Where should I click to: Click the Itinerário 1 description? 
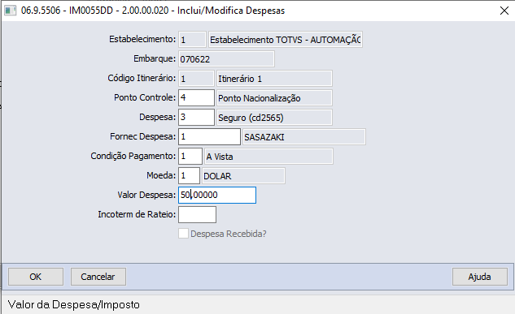(x=274, y=78)
